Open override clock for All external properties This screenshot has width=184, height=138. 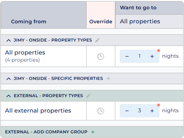tap(101, 111)
